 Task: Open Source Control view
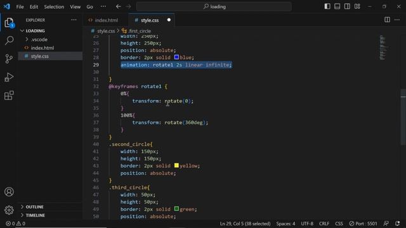click(9, 59)
